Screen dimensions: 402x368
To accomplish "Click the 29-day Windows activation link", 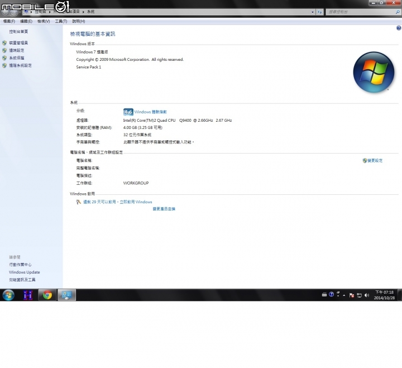I will pos(118,202).
